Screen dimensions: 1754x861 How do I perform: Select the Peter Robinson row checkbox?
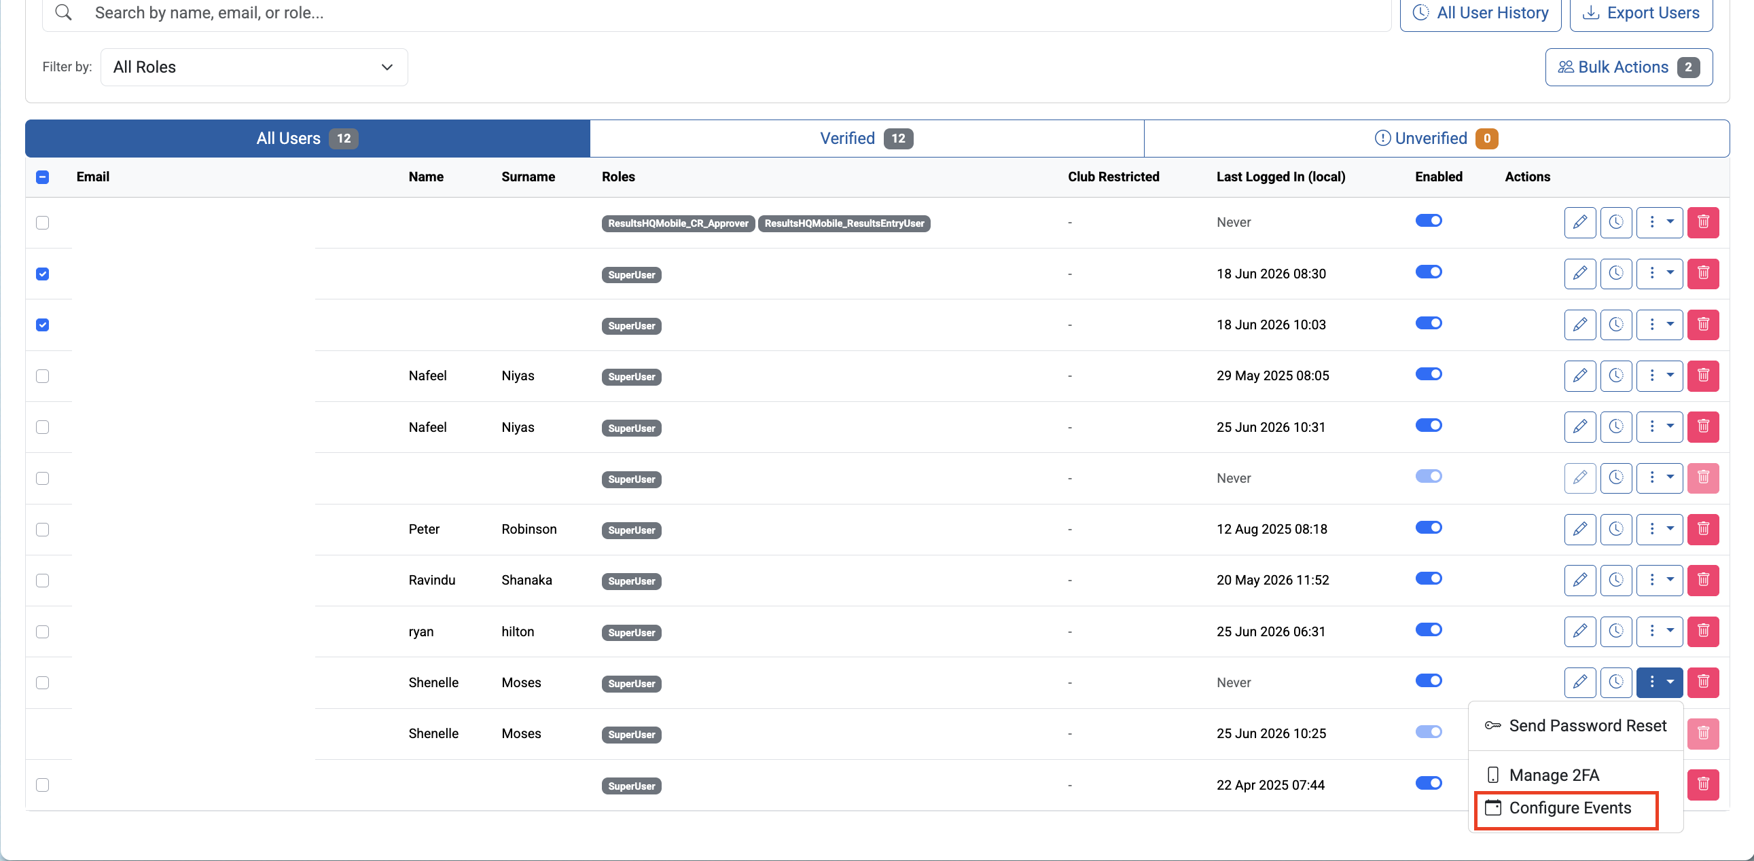[42, 529]
